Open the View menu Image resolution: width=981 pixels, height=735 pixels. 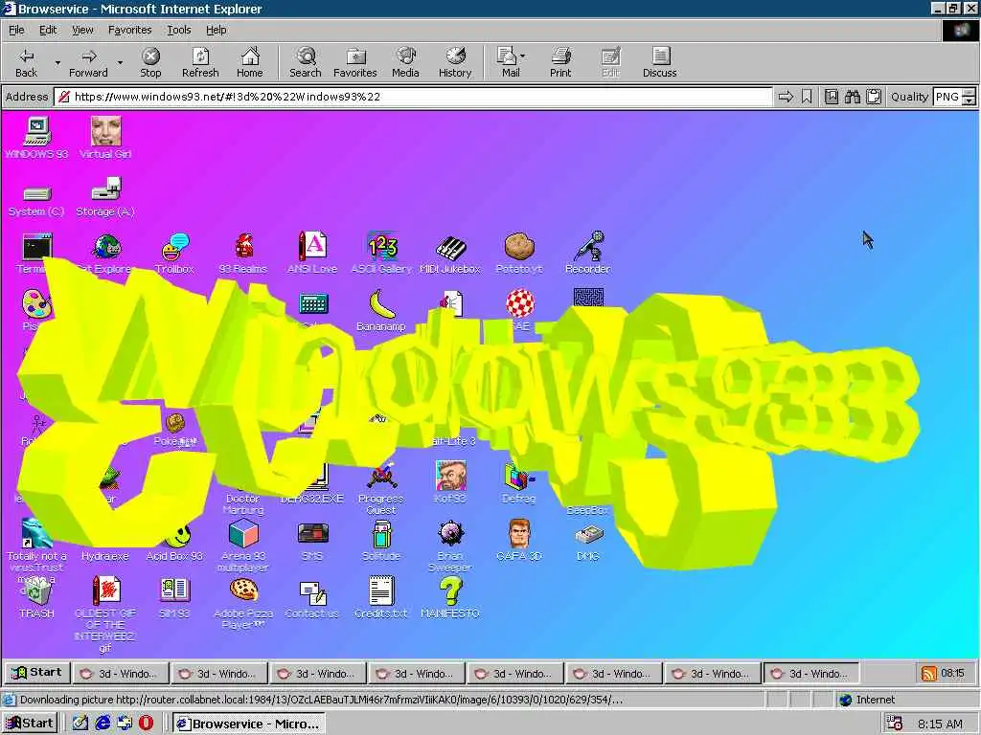click(x=82, y=30)
